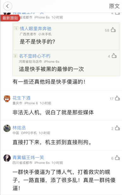This screenshot has width=122, height=195.
Task: Like 青翼蝠王炜一笑's bottom comment
Action: 117,158
